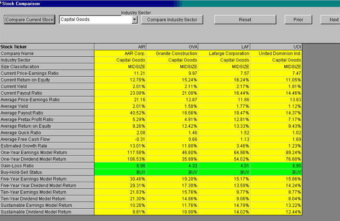340x221 pixels.
Task: Go to the Prior stock
Action: click(x=298, y=19)
